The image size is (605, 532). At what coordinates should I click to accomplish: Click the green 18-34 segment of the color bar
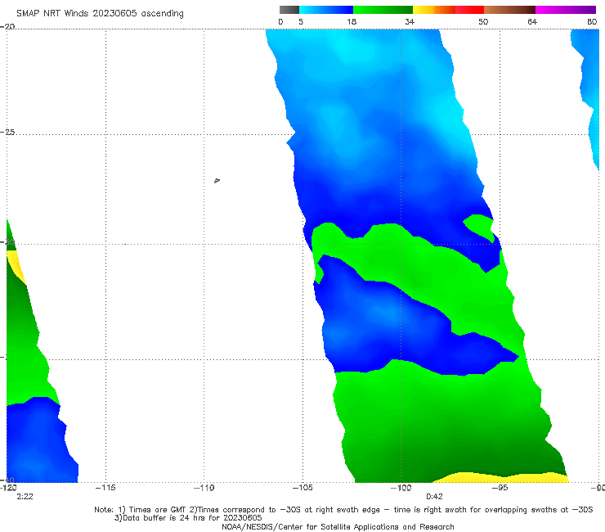click(x=383, y=10)
